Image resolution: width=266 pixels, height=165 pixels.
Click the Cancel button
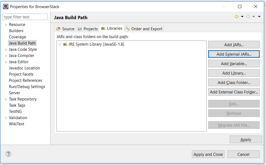(x=243, y=154)
